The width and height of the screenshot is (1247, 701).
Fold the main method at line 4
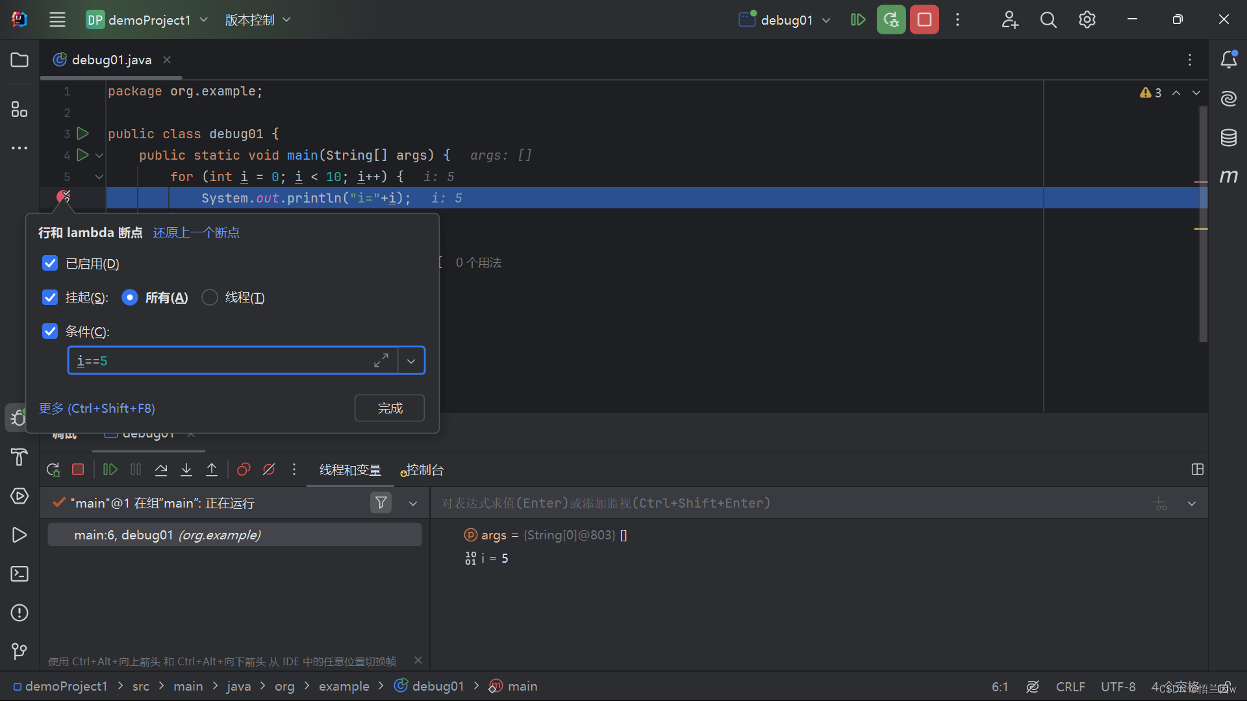(x=99, y=155)
